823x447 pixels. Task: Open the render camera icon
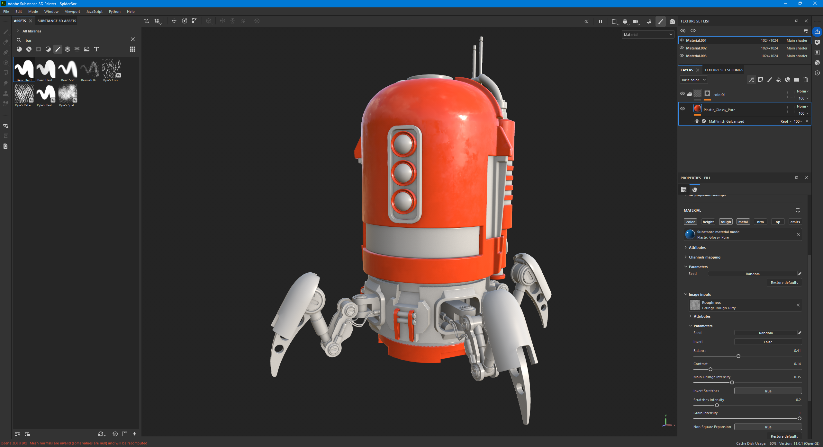point(672,22)
